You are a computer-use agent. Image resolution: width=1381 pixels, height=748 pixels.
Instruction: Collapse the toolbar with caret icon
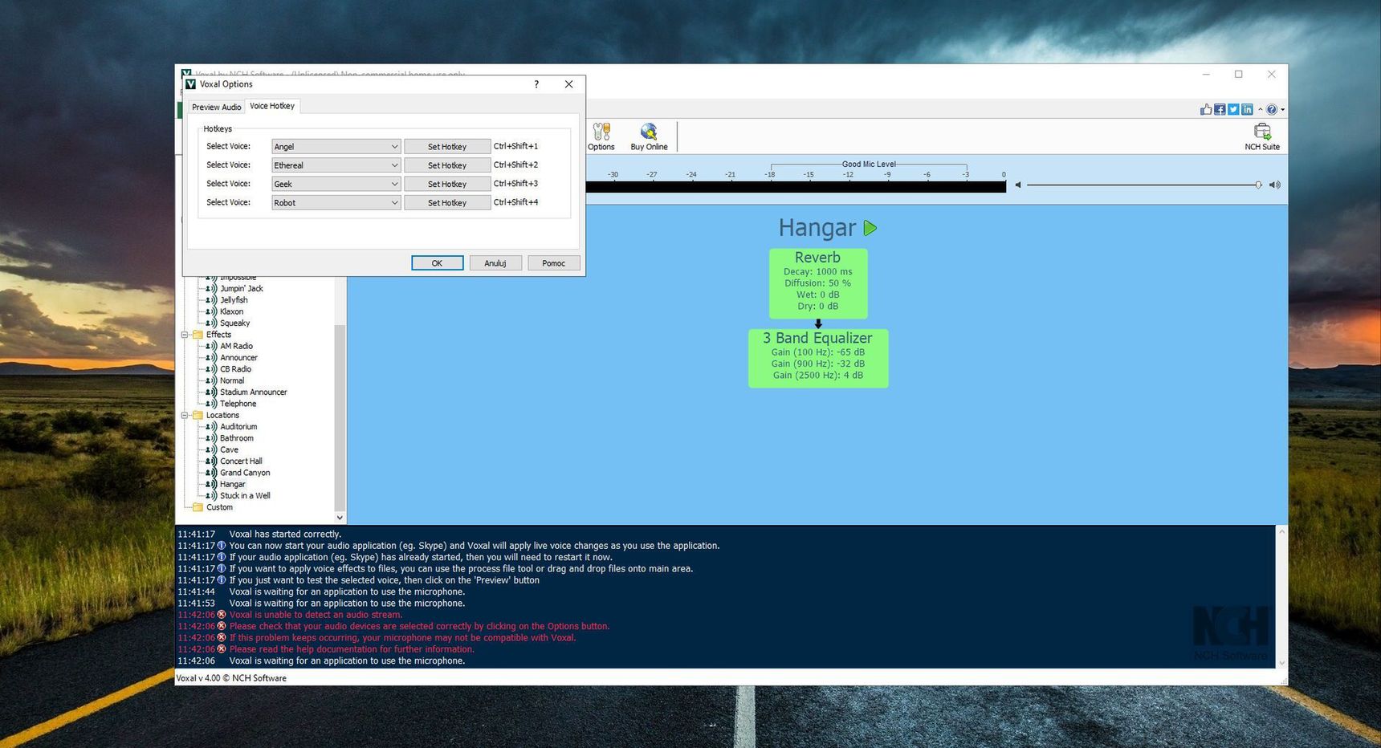[x=1260, y=109]
